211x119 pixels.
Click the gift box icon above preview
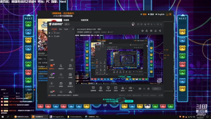(142, 31)
